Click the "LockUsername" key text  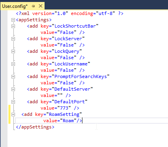71,64
